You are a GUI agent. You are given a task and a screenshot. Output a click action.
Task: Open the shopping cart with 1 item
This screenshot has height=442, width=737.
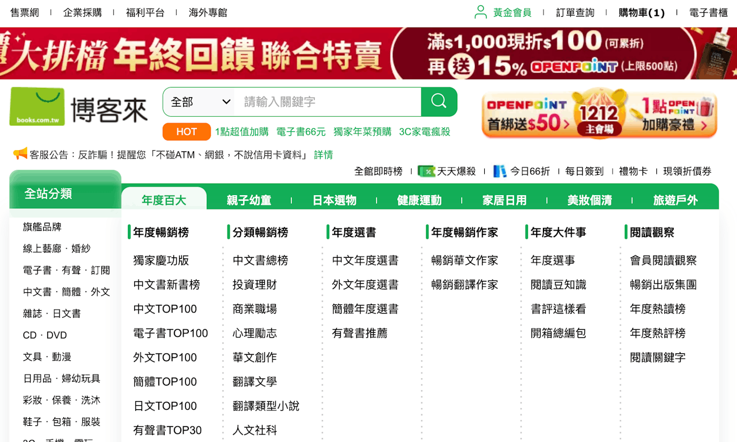click(641, 12)
